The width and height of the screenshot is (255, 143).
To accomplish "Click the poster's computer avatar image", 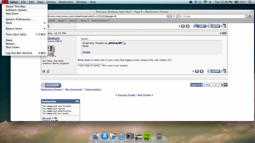I will click(51, 51).
